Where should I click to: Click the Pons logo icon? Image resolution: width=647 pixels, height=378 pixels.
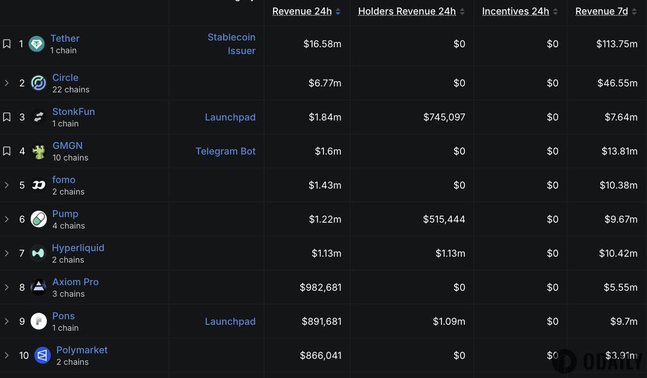coord(39,321)
